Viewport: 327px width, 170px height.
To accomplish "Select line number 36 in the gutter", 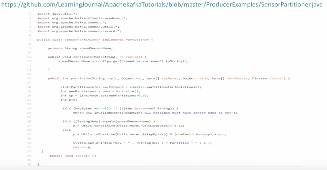I will pyautogui.click(x=29, y=164).
